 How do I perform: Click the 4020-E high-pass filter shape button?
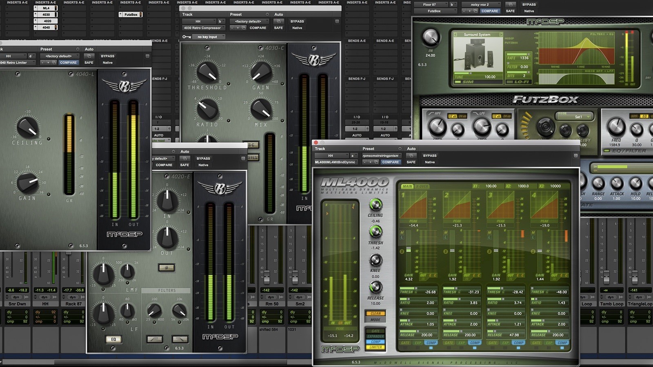[x=154, y=339]
